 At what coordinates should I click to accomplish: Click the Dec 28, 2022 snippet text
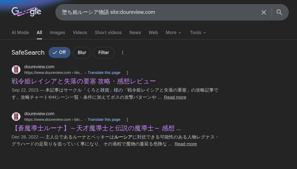point(115,141)
